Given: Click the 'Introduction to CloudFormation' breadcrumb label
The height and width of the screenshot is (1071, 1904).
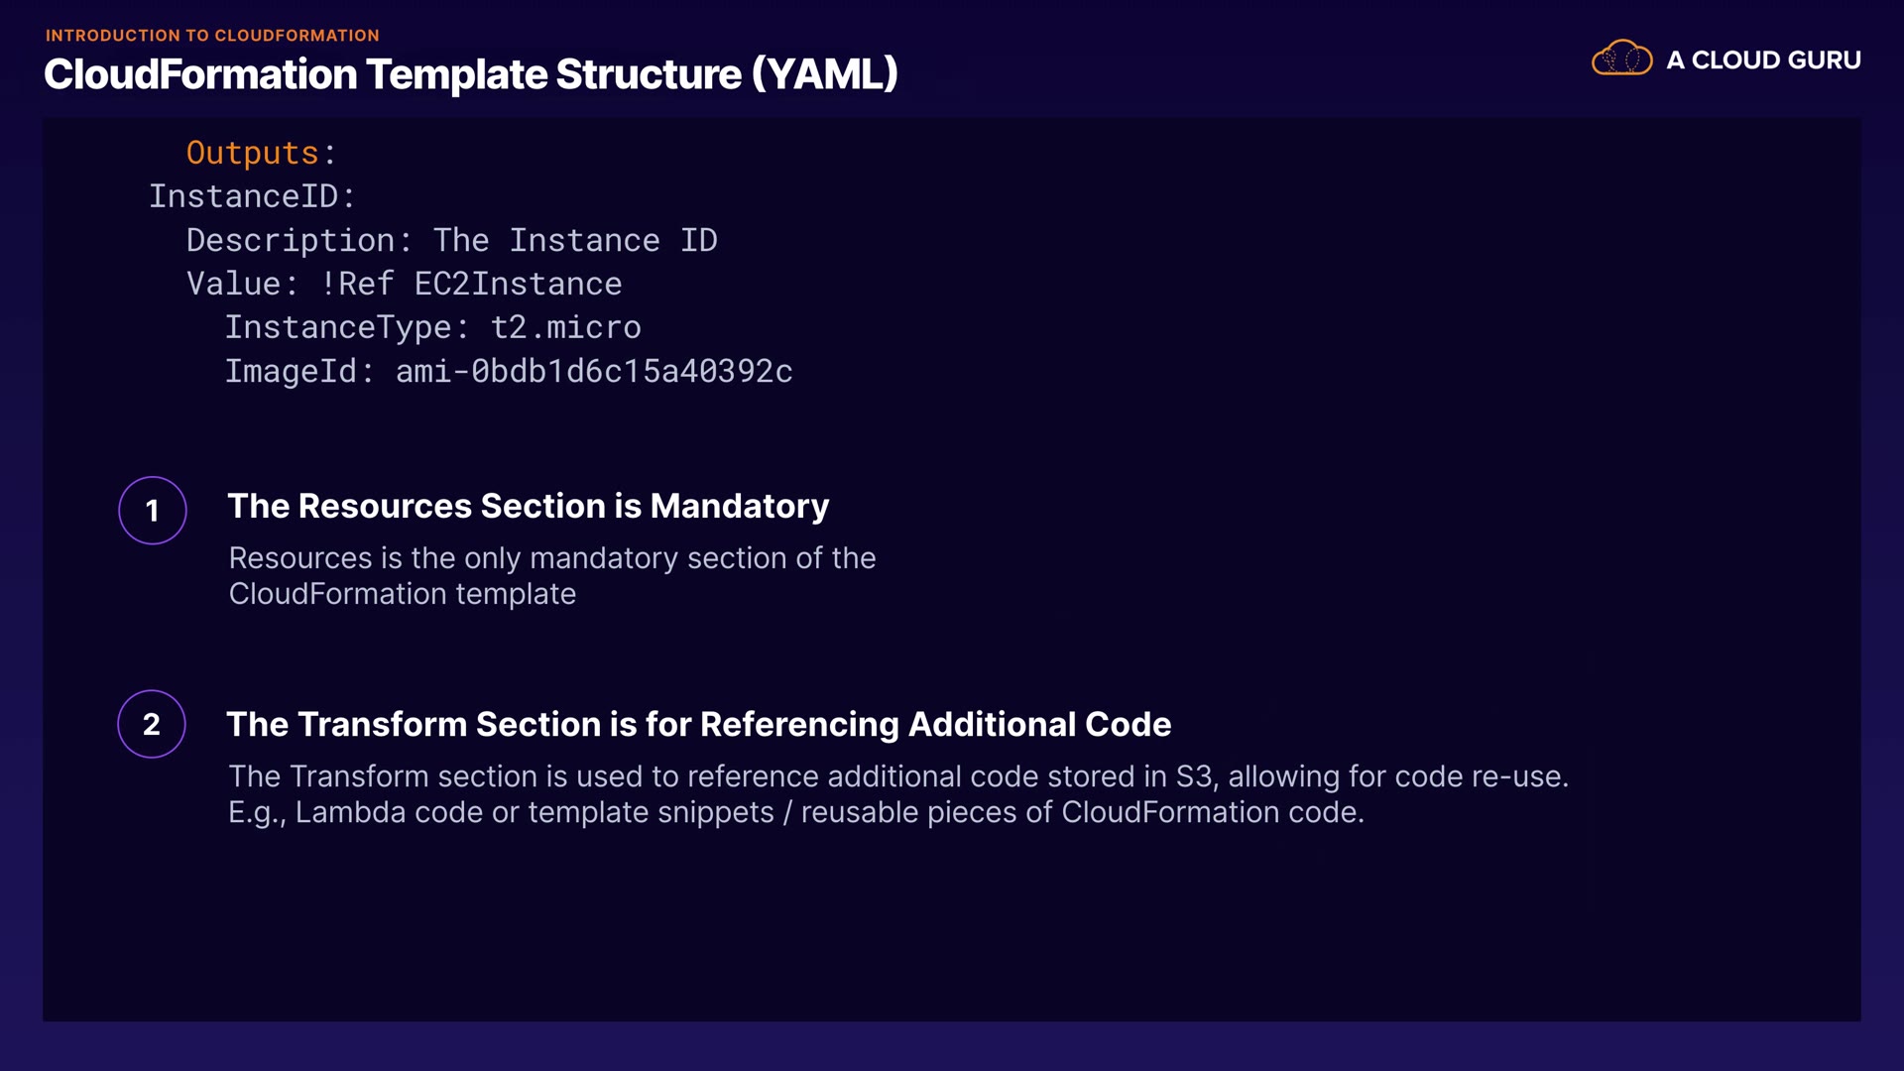Looking at the screenshot, I should coord(212,36).
